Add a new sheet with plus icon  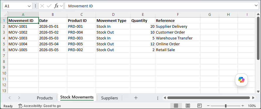coord(136,98)
